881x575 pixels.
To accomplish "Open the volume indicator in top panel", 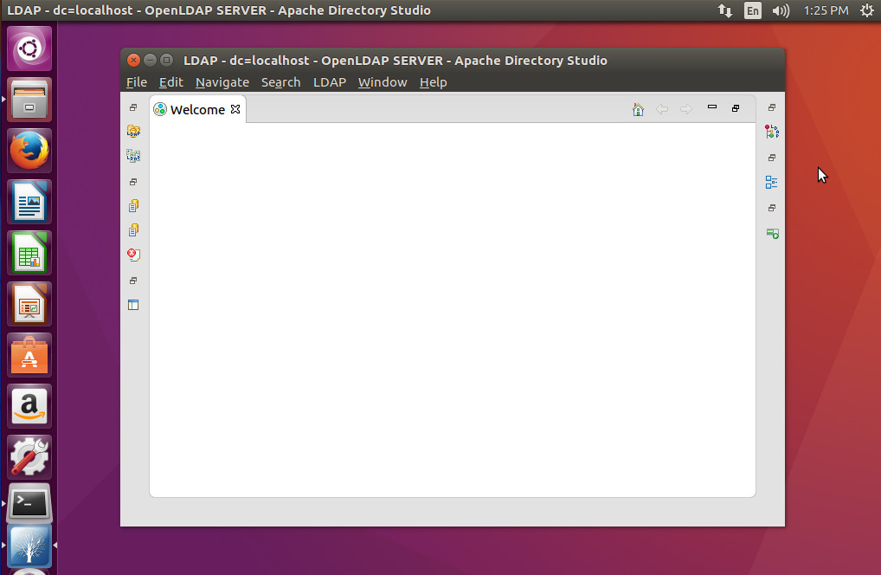I will click(781, 10).
